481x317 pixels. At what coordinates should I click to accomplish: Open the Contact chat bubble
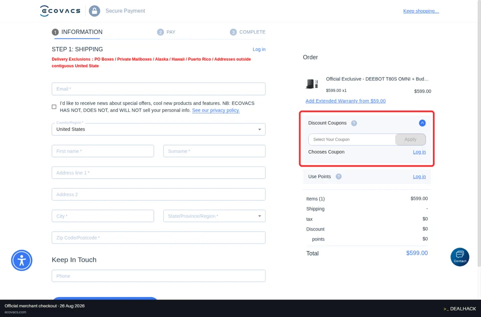point(459,256)
